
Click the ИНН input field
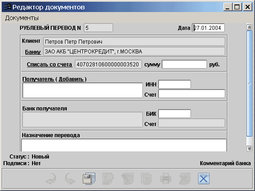(x=174, y=84)
